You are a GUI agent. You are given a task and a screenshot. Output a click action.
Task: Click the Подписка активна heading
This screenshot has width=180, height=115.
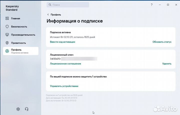(x=60, y=32)
